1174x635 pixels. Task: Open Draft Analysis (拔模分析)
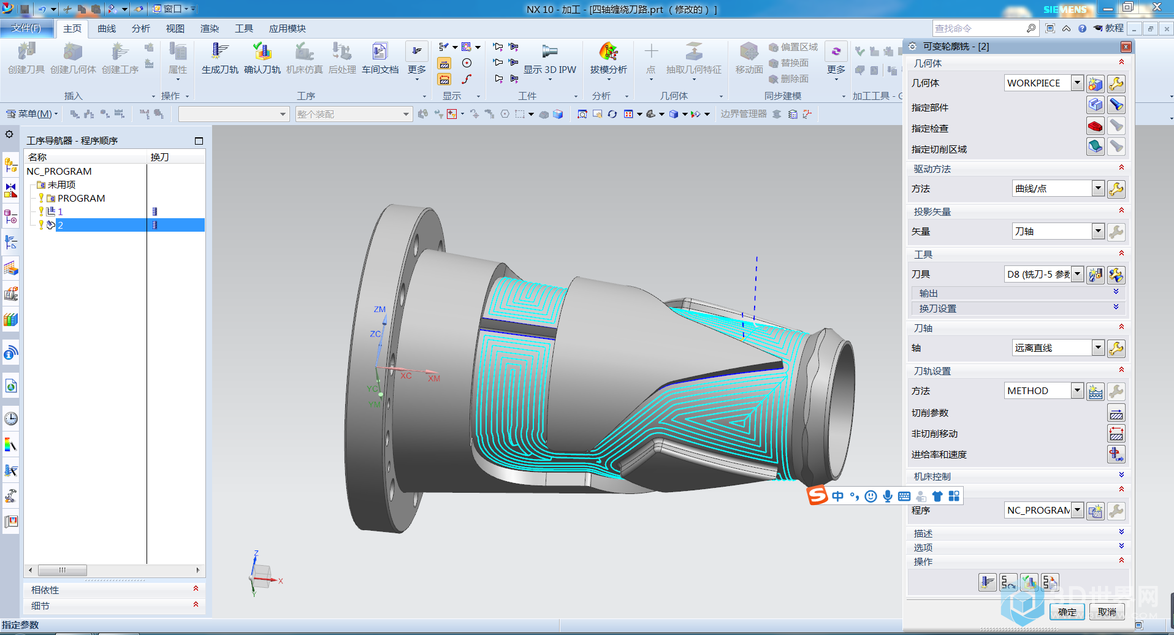608,51
